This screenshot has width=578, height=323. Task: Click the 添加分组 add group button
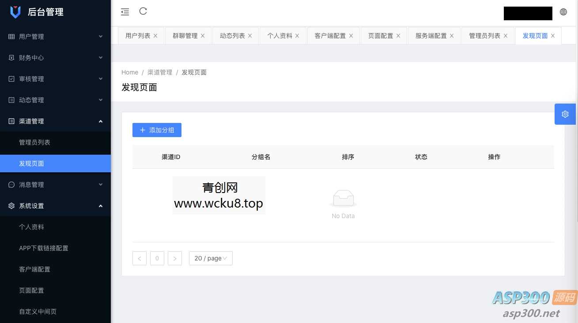(157, 130)
